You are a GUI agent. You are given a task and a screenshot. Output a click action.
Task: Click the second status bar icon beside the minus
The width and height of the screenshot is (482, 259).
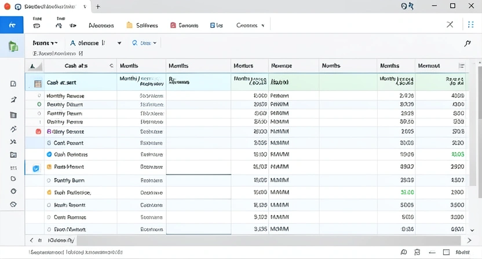(x=417, y=252)
